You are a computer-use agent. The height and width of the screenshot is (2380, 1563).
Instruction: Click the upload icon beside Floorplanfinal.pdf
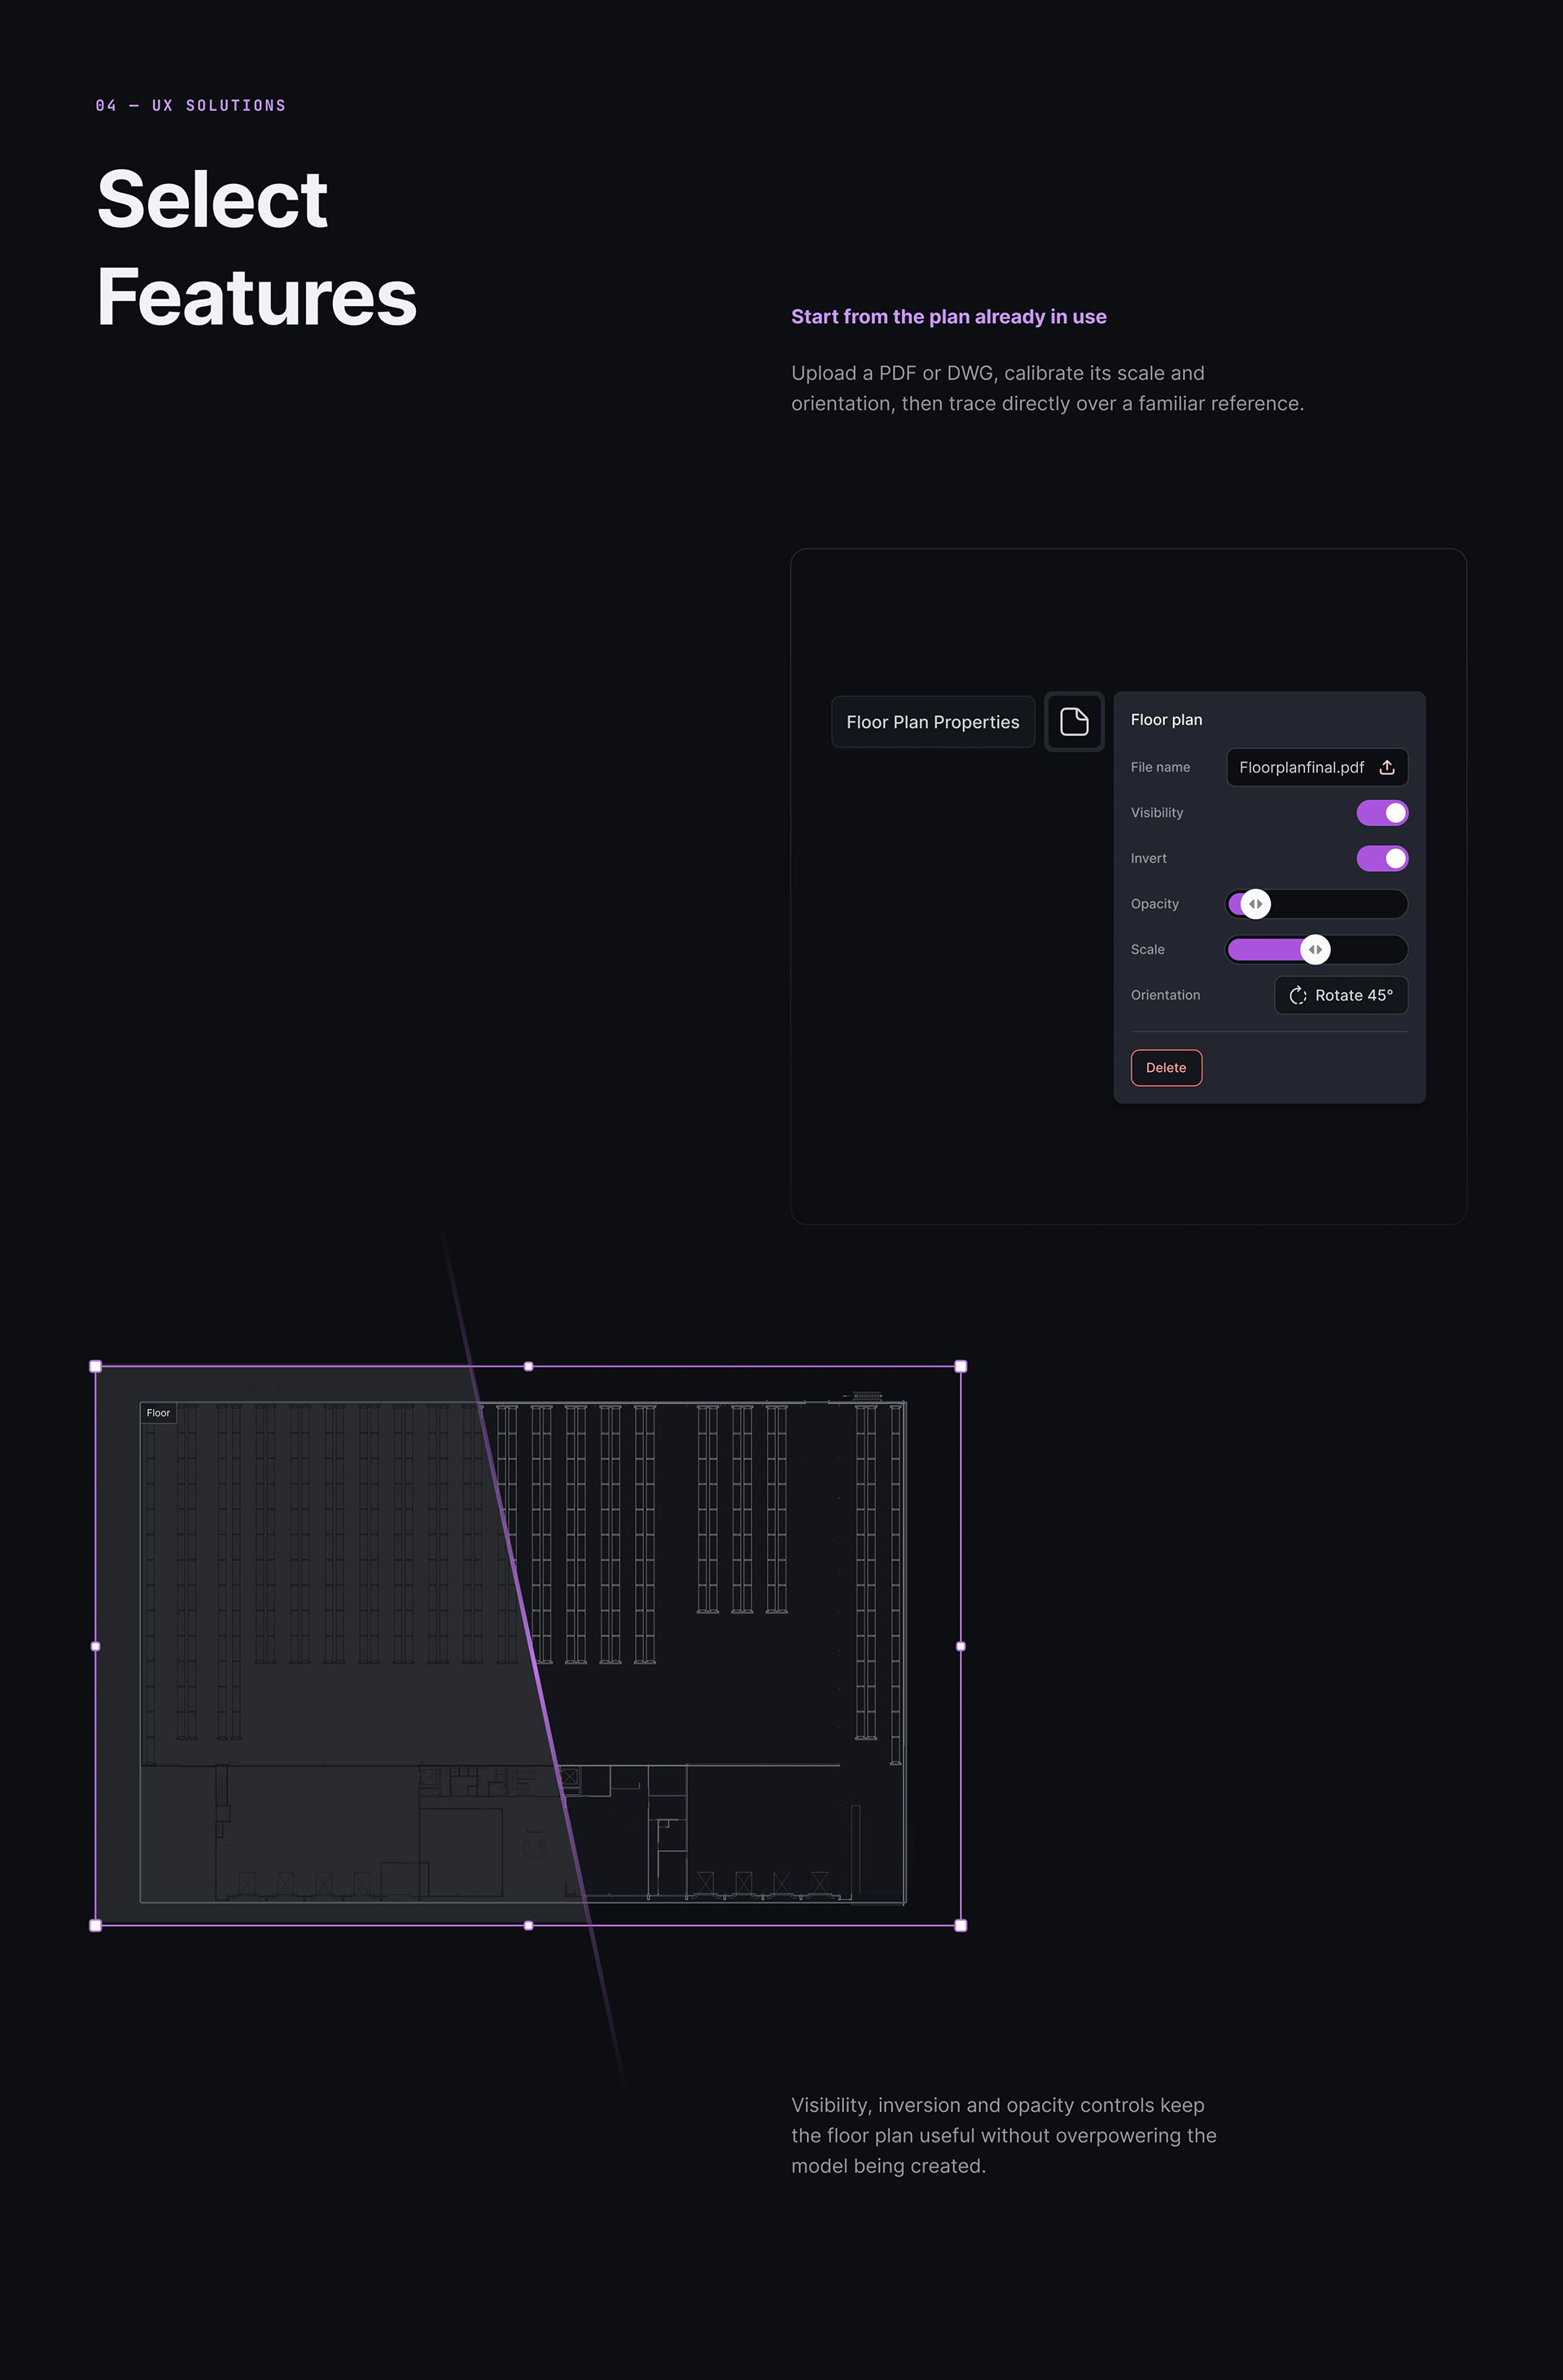pyautogui.click(x=1387, y=767)
